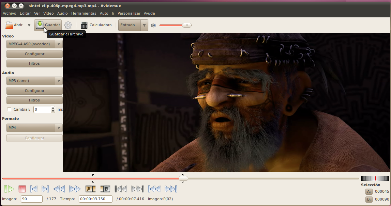Click the "Selección" label

point(371,185)
